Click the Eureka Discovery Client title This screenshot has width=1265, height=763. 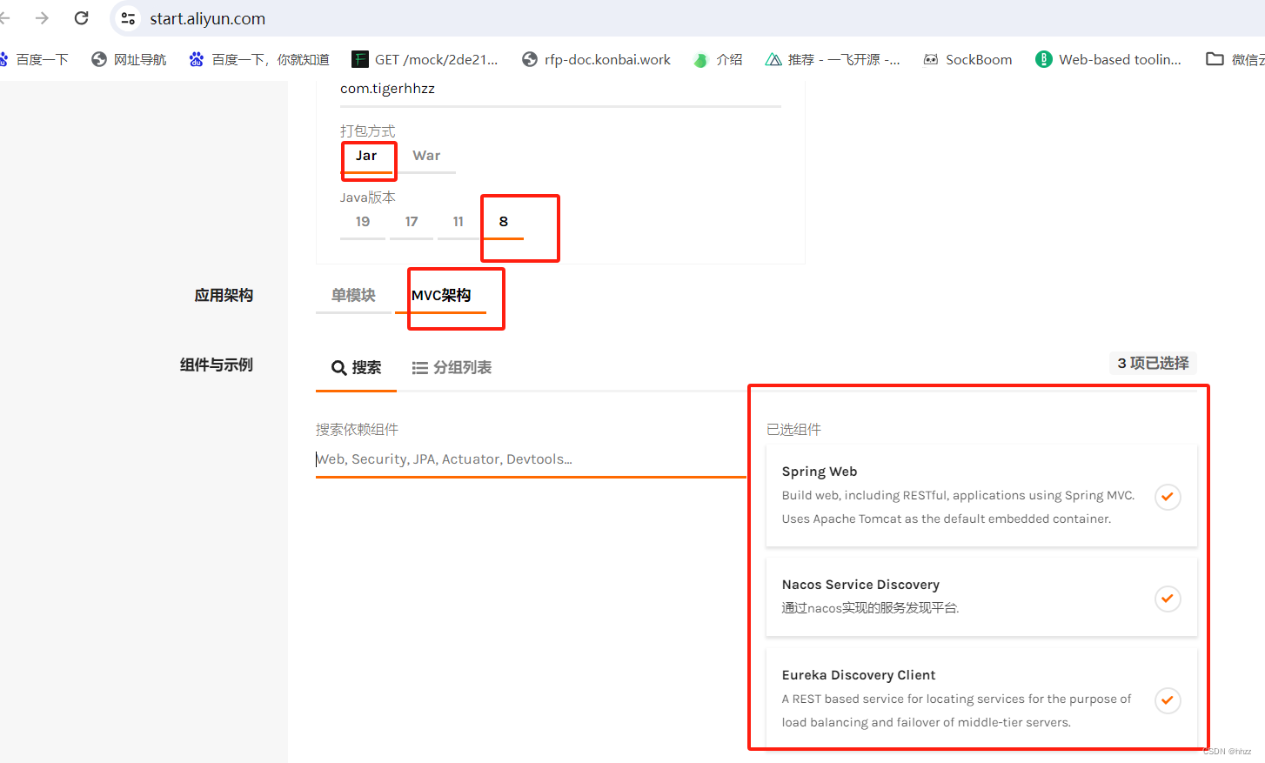coord(859,675)
